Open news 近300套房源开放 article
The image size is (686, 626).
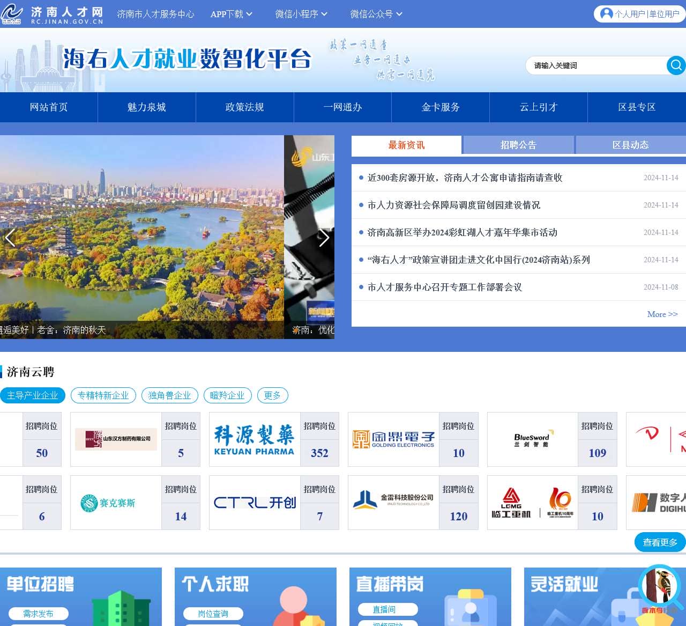[x=465, y=178]
